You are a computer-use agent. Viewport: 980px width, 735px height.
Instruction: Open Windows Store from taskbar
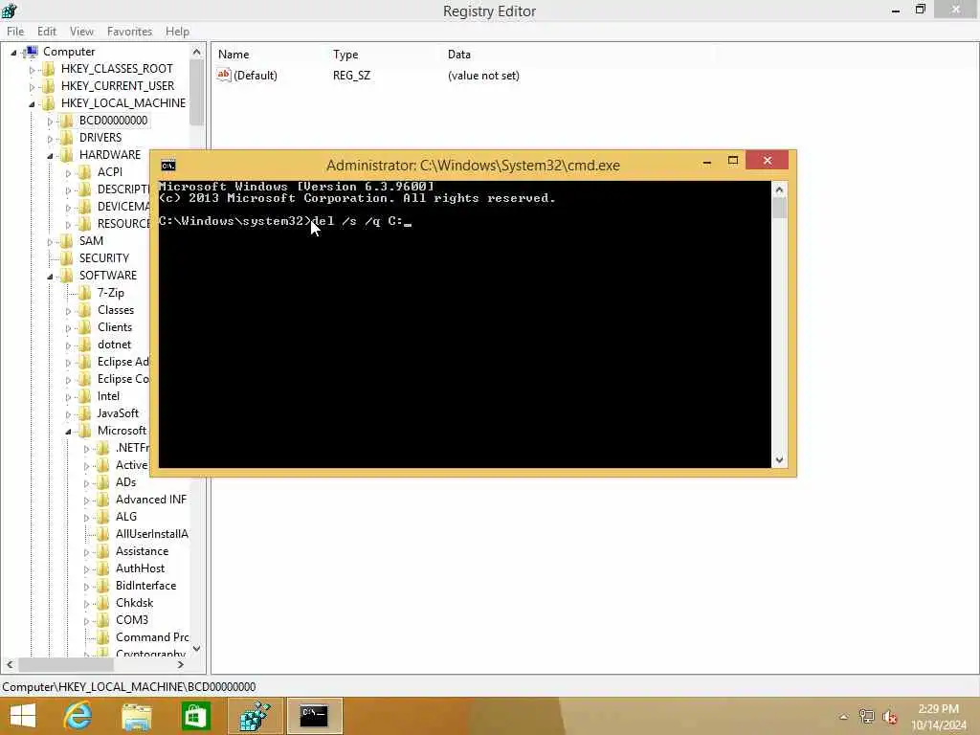tap(195, 716)
